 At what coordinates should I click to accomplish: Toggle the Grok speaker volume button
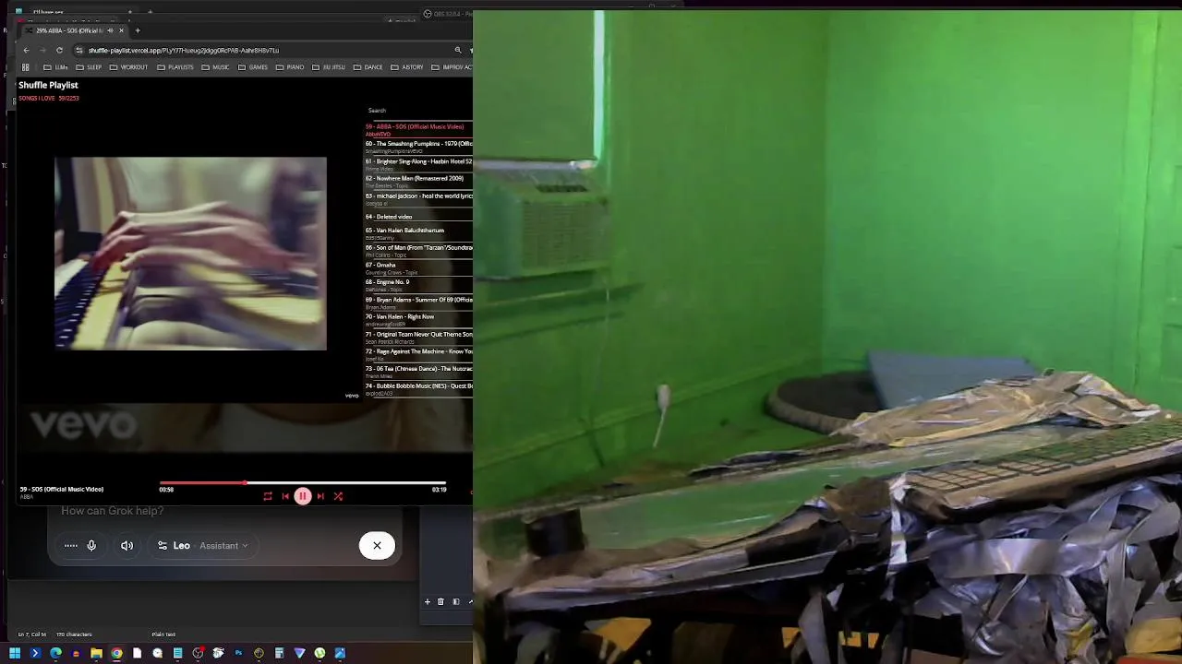[x=127, y=546]
